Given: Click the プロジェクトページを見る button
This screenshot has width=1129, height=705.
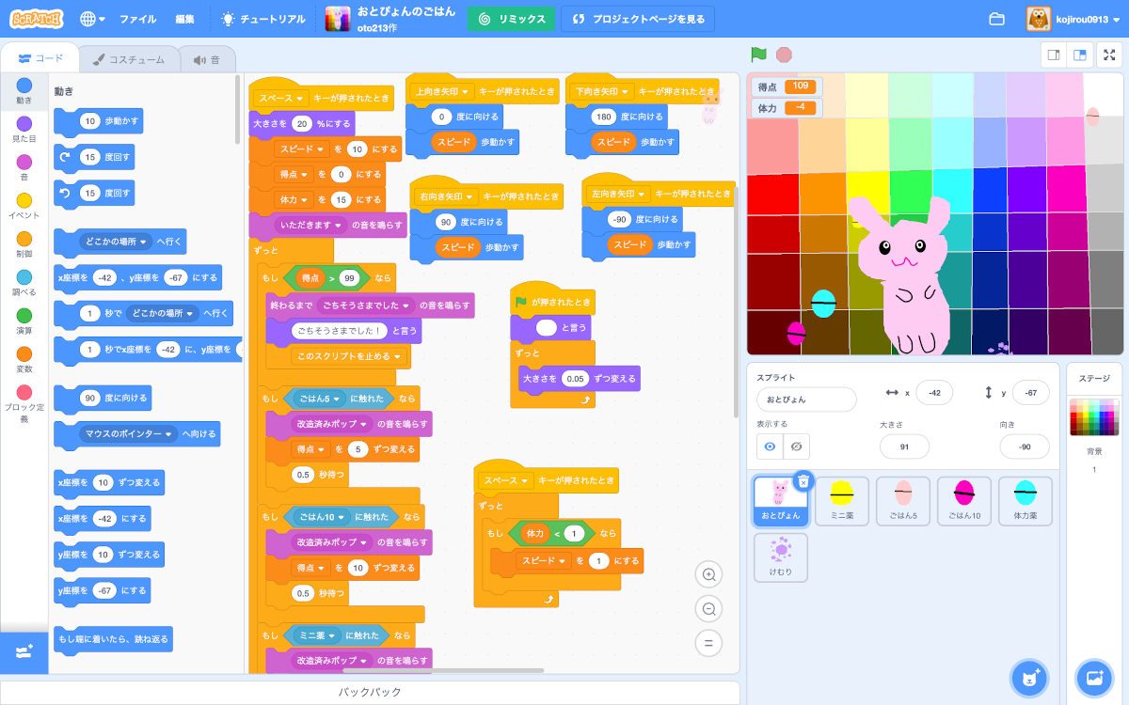Looking at the screenshot, I should [x=637, y=18].
